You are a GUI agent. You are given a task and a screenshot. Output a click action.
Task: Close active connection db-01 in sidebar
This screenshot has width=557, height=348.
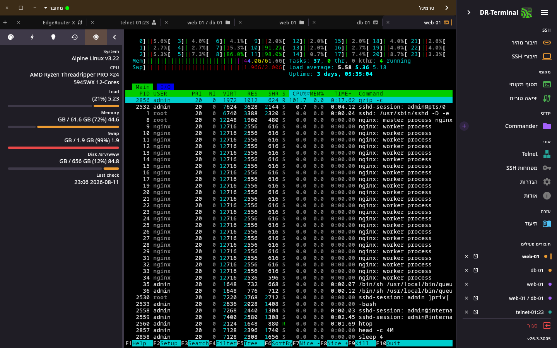click(466, 270)
